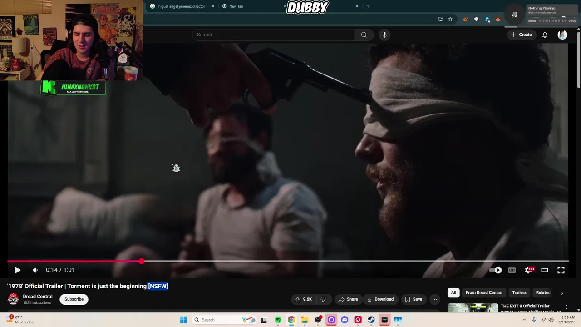Open THE EXIT 8 trailer thumbnail

click(x=473, y=308)
